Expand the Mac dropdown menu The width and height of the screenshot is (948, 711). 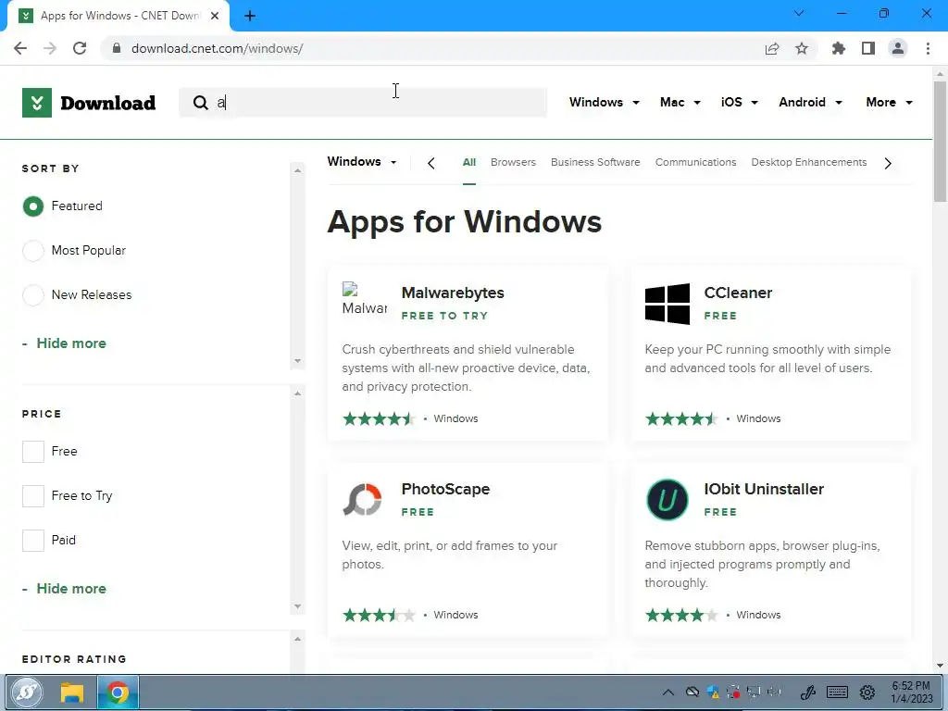pos(680,102)
